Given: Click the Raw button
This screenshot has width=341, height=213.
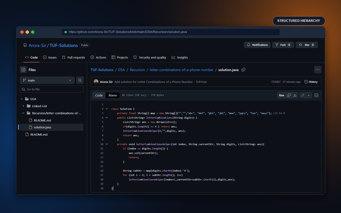Looking at the screenshot, I should pyautogui.click(x=282, y=95).
